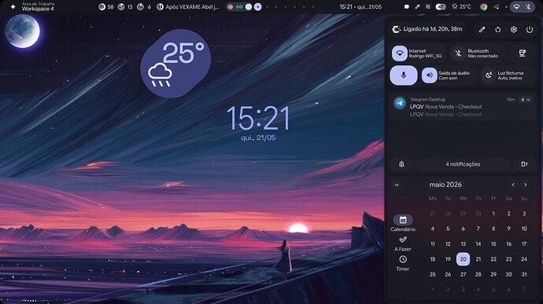Select day 1 of May in calendar
The image size is (543, 304).
pyautogui.click(x=493, y=214)
